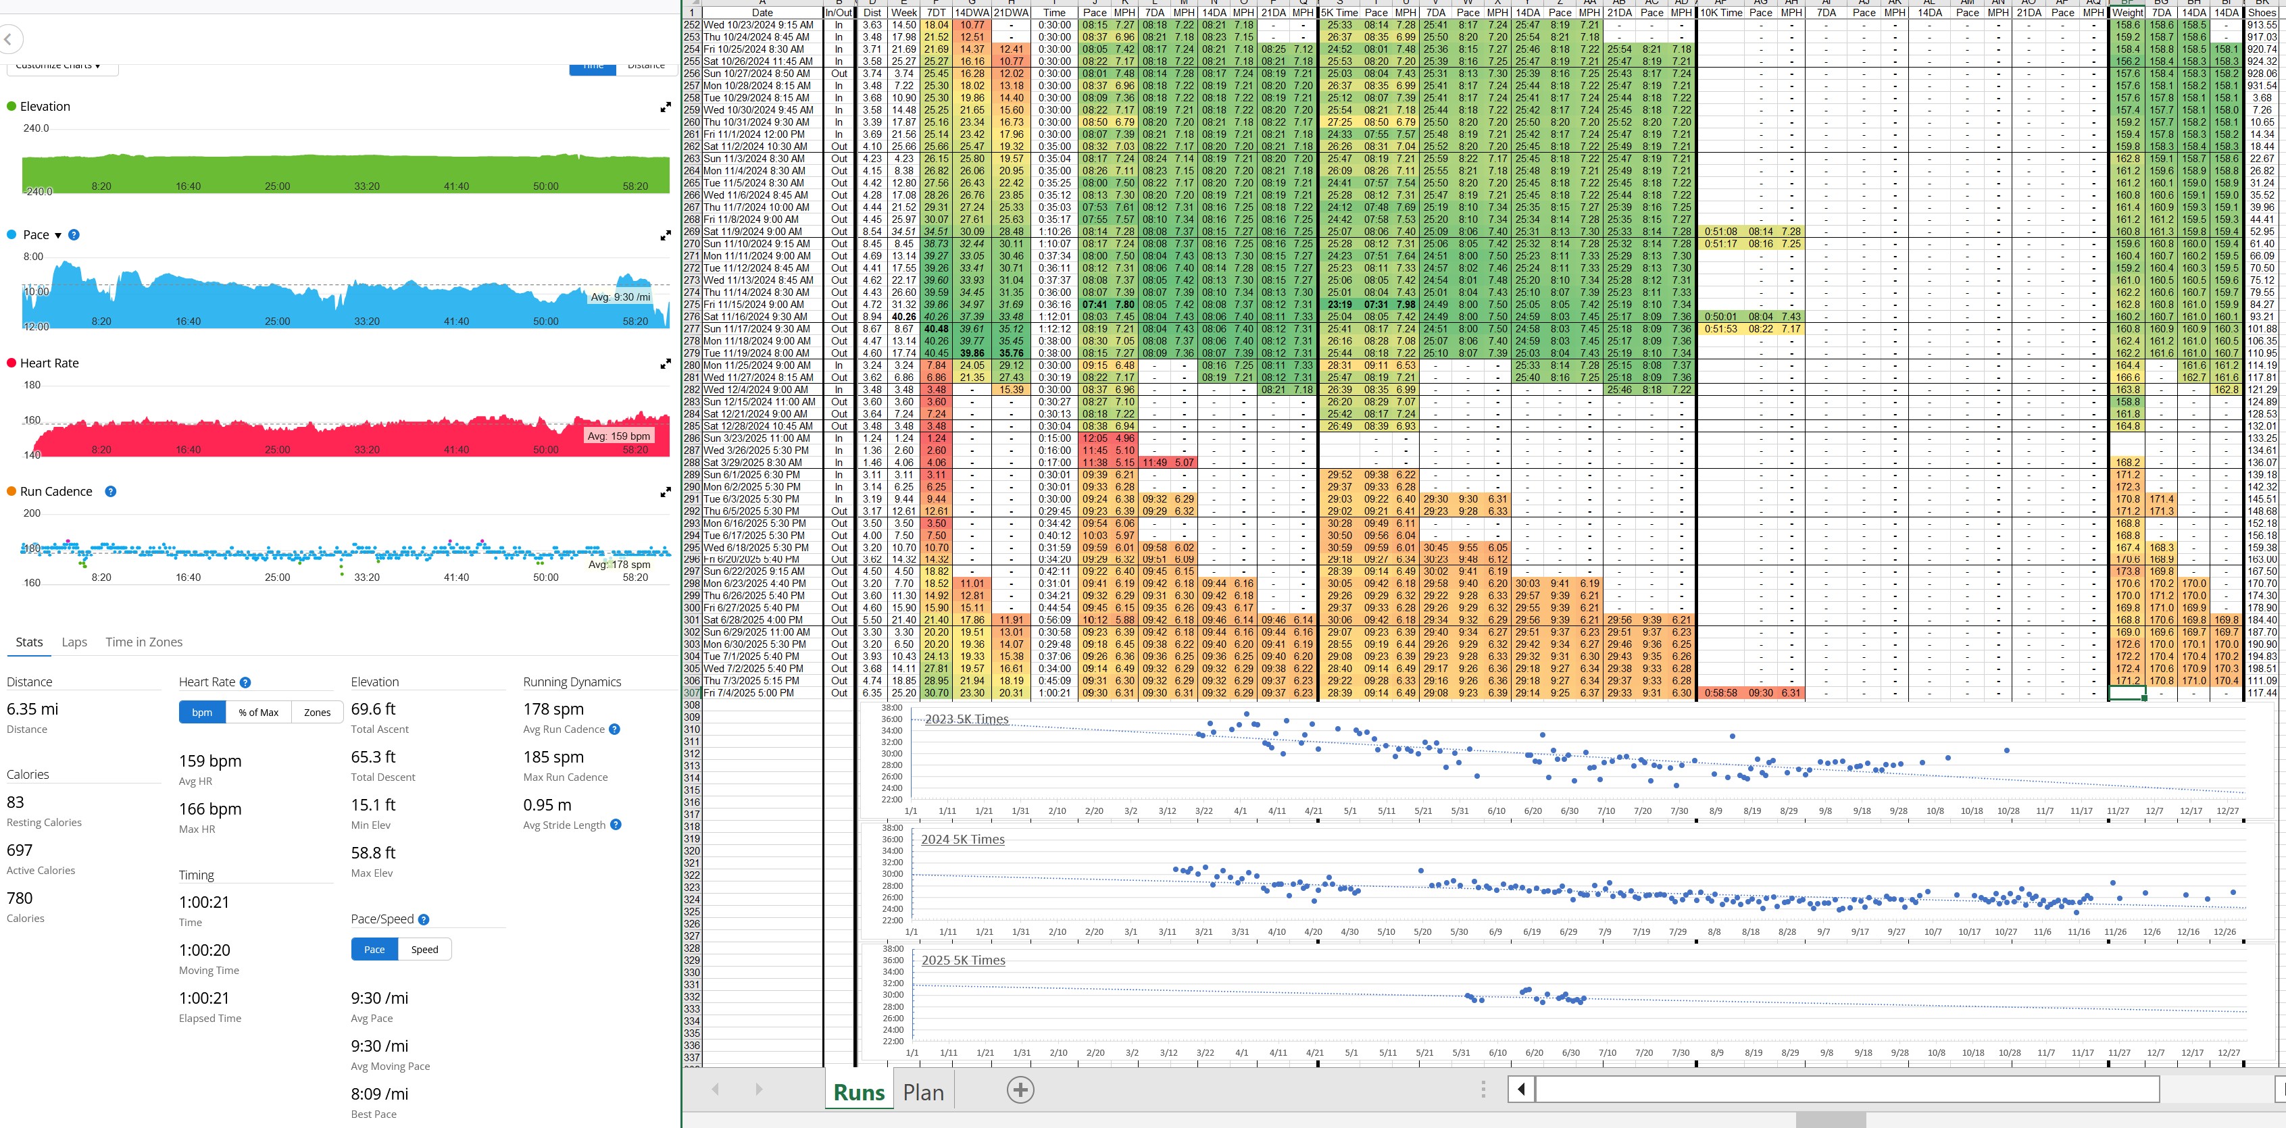Select the 7DT column header cell
Viewport: 2286px width, 1128px height.
click(935, 12)
